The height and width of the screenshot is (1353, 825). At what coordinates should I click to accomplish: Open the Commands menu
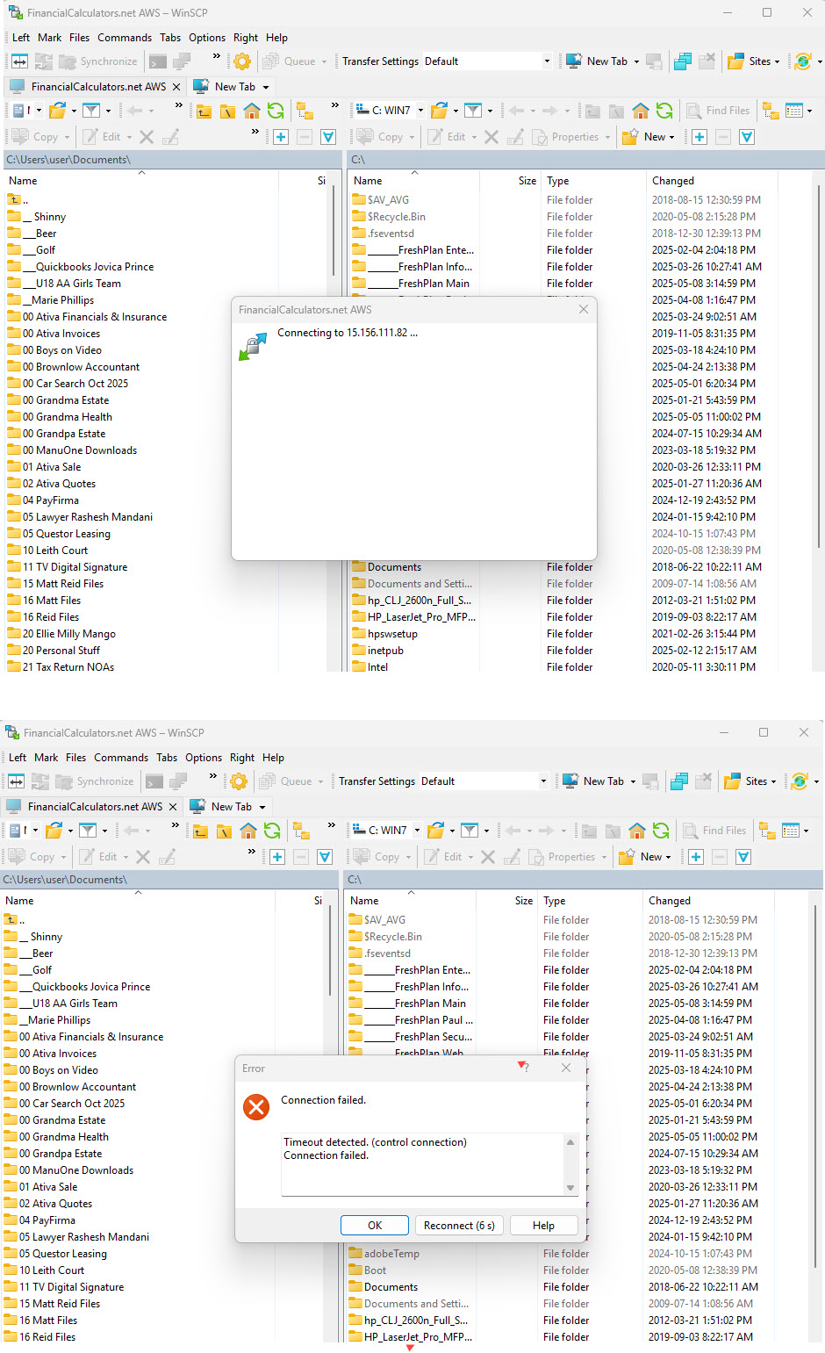[125, 38]
